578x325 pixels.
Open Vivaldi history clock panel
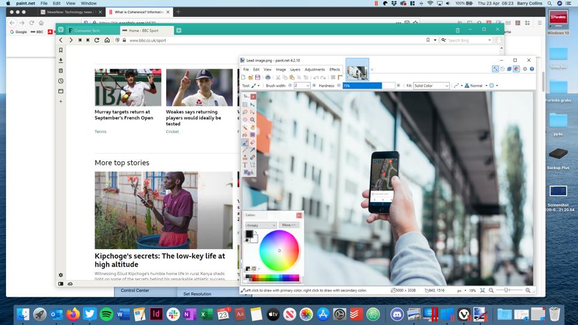(61, 81)
